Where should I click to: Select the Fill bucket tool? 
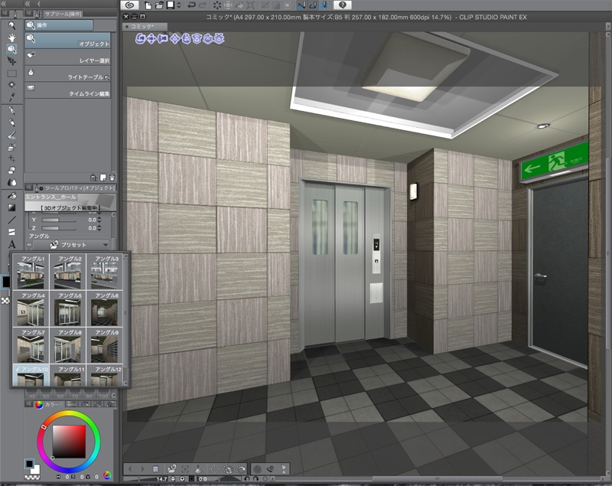[x=12, y=196]
